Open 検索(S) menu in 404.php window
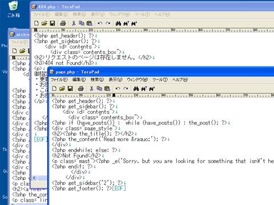The height and width of the screenshot is (205, 274). (79, 14)
